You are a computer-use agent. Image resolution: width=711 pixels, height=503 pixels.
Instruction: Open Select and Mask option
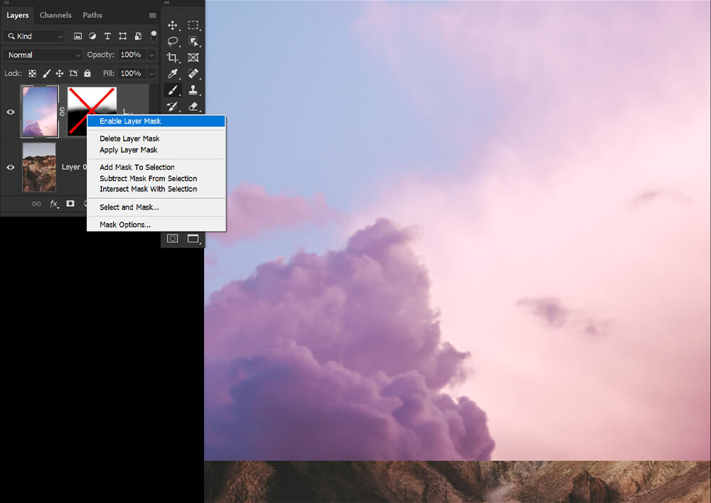(x=129, y=207)
